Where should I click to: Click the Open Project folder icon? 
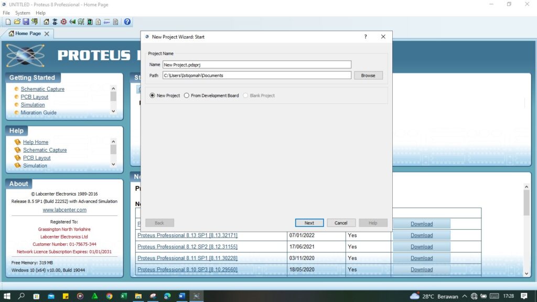17,22
